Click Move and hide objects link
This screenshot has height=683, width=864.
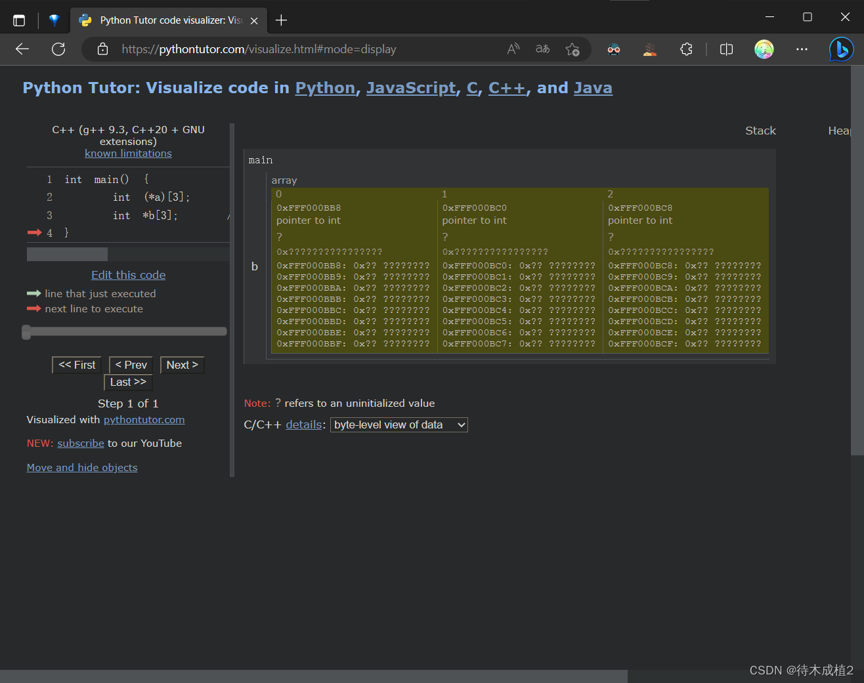click(x=82, y=468)
